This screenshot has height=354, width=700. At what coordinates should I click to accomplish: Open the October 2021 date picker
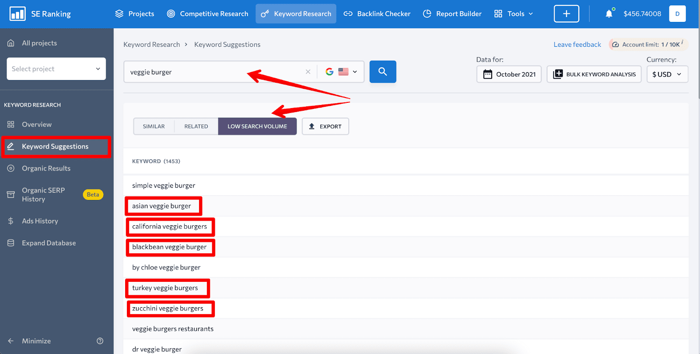[x=509, y=74]
